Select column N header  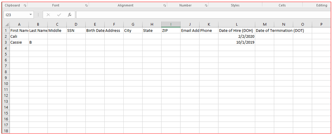283,24
